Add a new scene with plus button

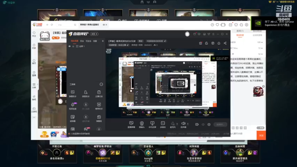(103, 41)
